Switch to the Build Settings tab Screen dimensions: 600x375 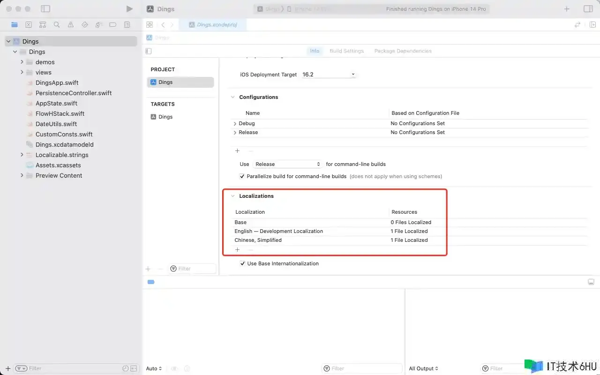coord(346,51)
